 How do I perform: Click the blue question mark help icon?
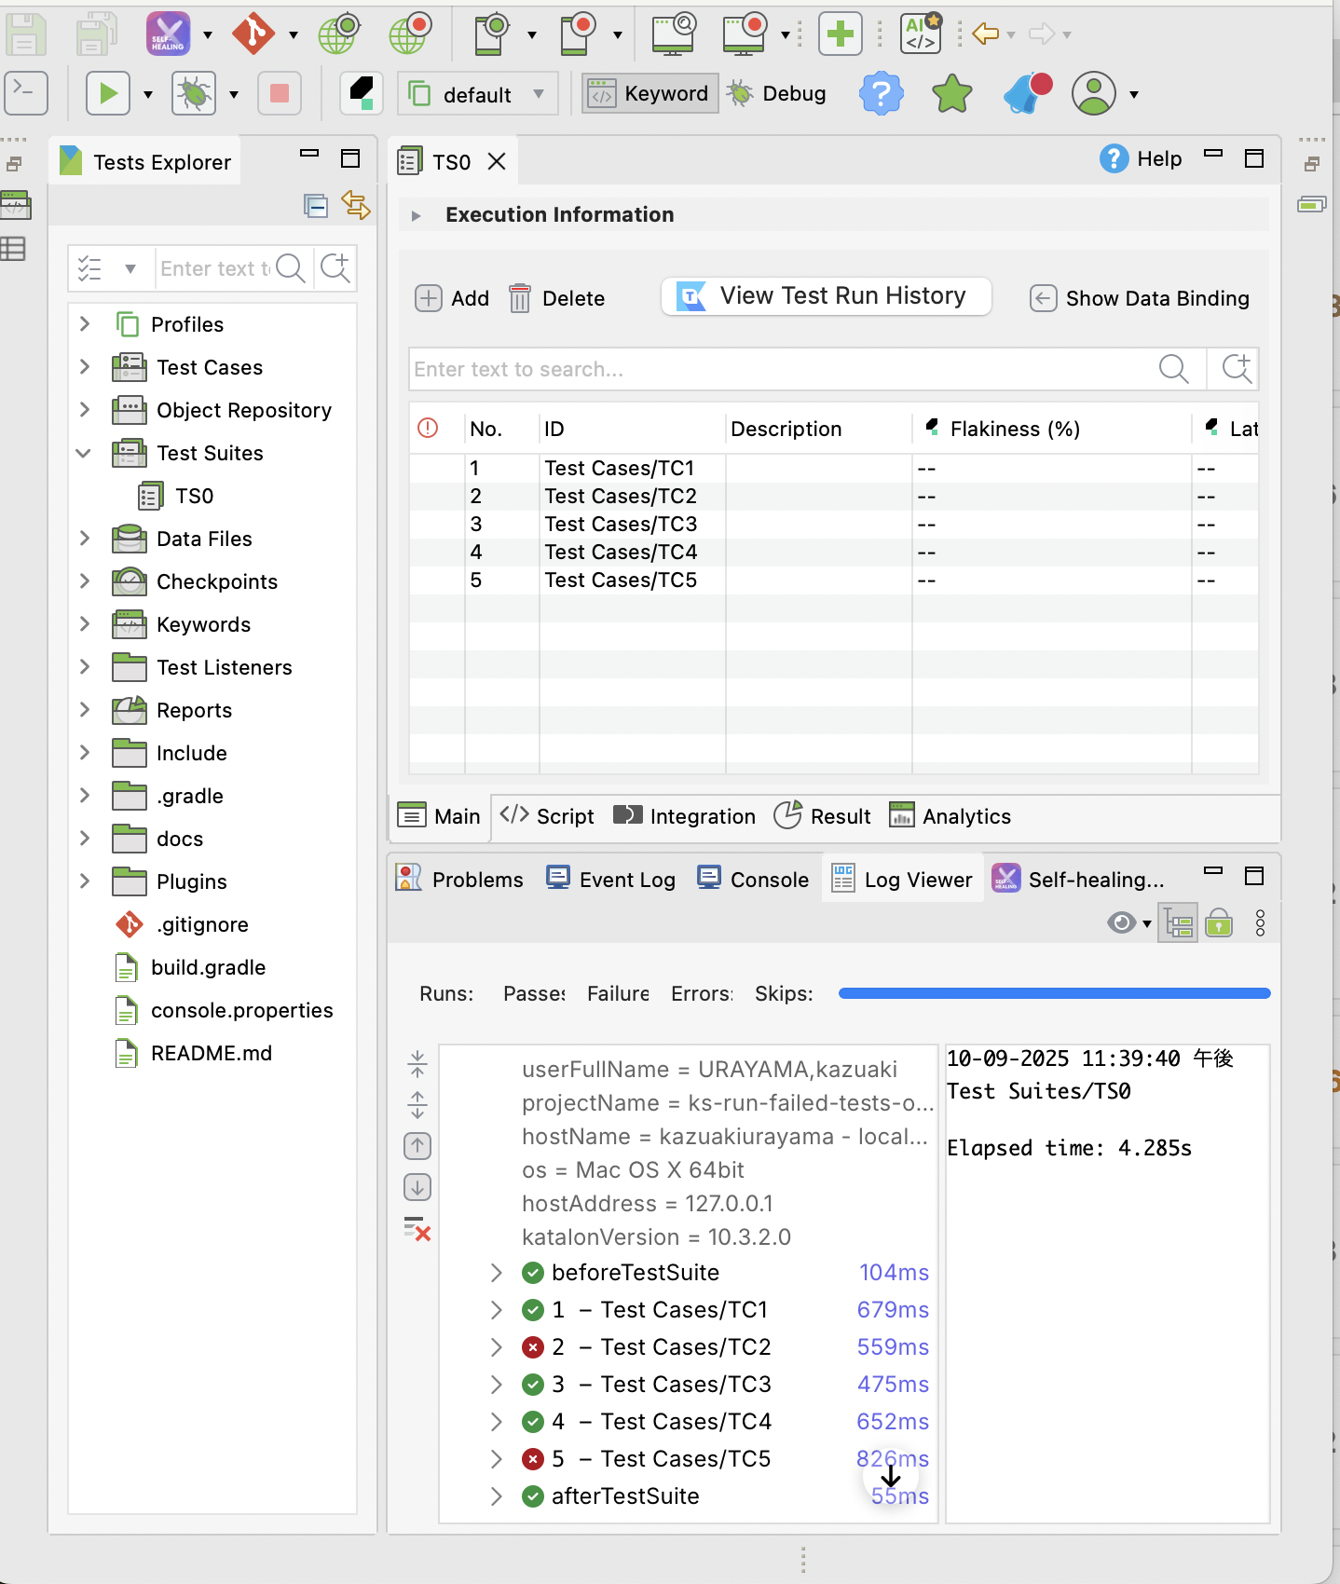point(881,94)
